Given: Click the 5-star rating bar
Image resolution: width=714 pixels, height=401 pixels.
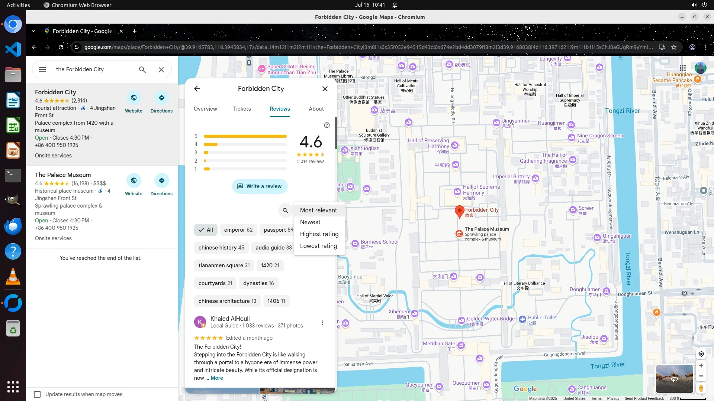Looking at the screenshot, I should 245,136.
